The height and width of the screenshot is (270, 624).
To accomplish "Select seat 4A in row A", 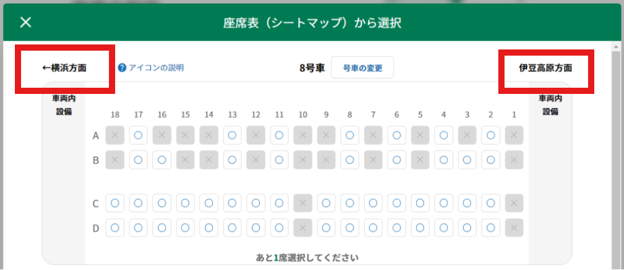I will click(x=443, y=135).
